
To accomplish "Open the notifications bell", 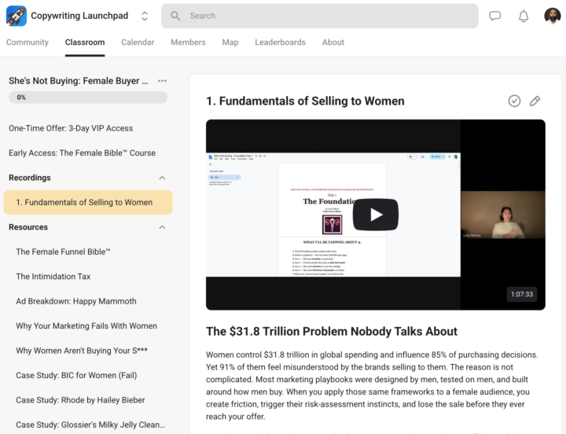I will tap(524, 16).
